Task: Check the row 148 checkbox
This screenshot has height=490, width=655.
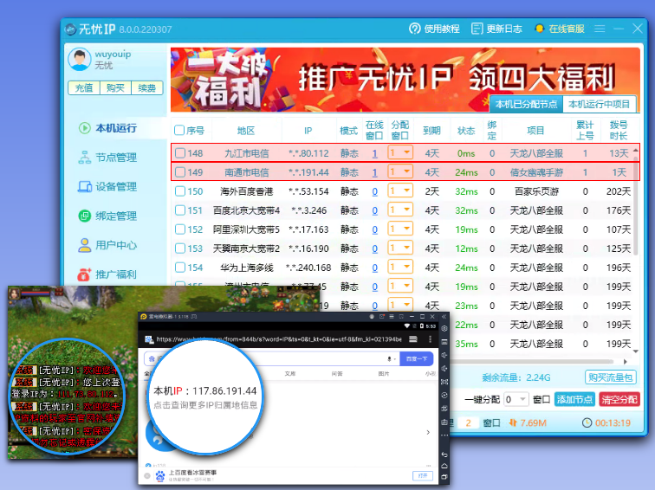Action: (180, 153)
